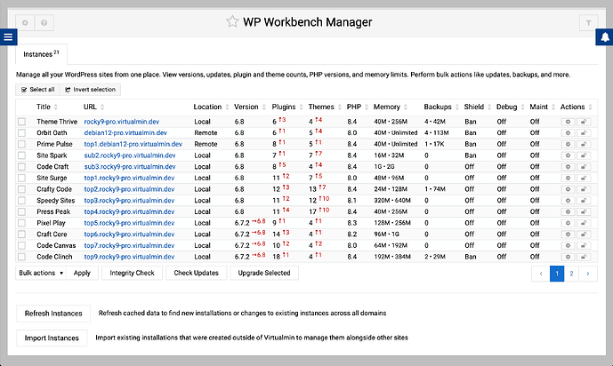Screen dimensions: 613x366
Task: Open rocky9-pro.virtualmin.dev link
Action: [122, 122]
